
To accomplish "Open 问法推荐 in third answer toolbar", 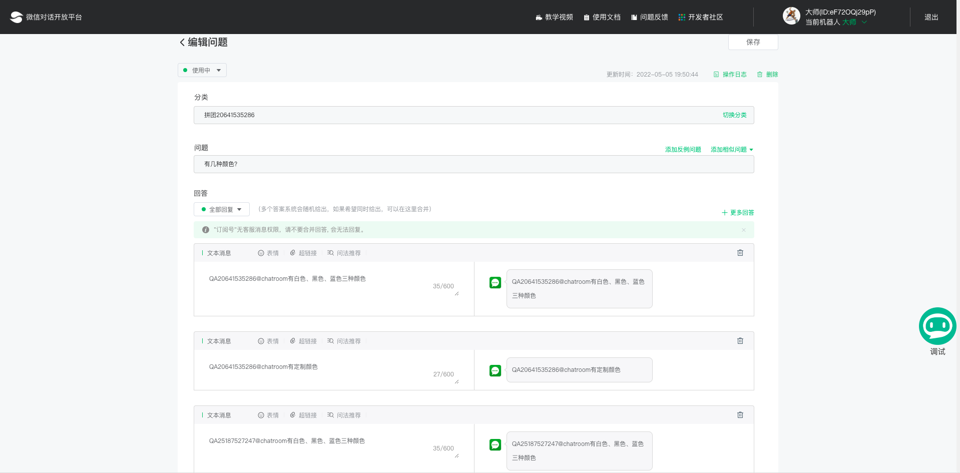I will click(344, 415).
